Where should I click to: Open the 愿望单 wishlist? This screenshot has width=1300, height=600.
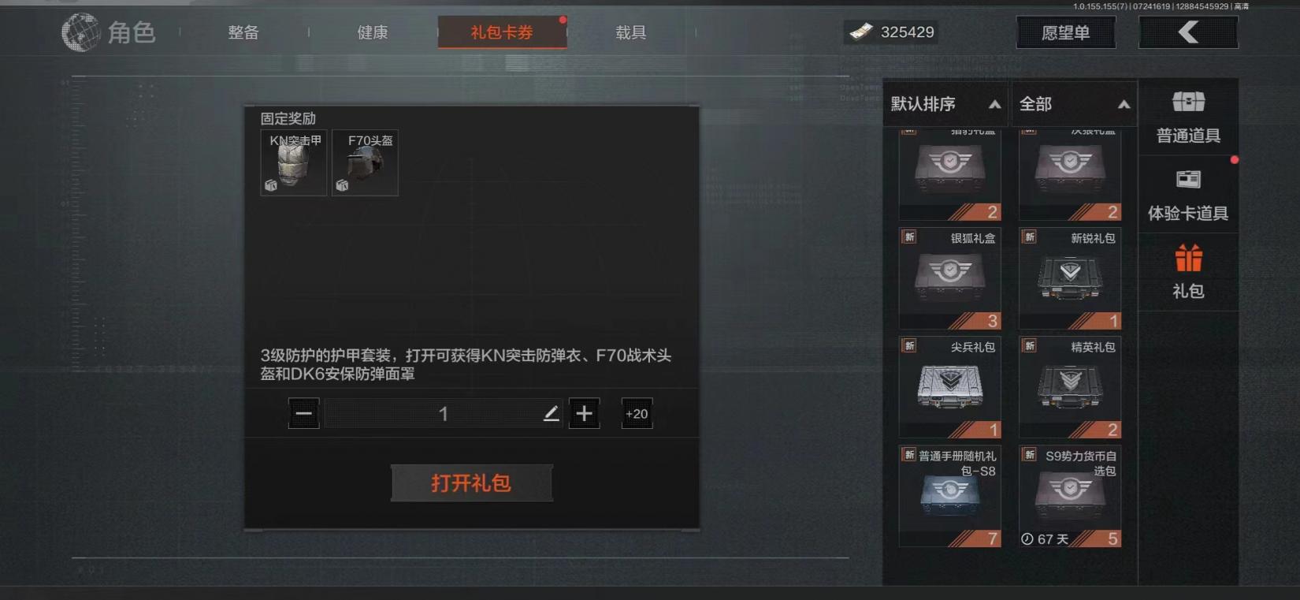(x=1066, y=32)
